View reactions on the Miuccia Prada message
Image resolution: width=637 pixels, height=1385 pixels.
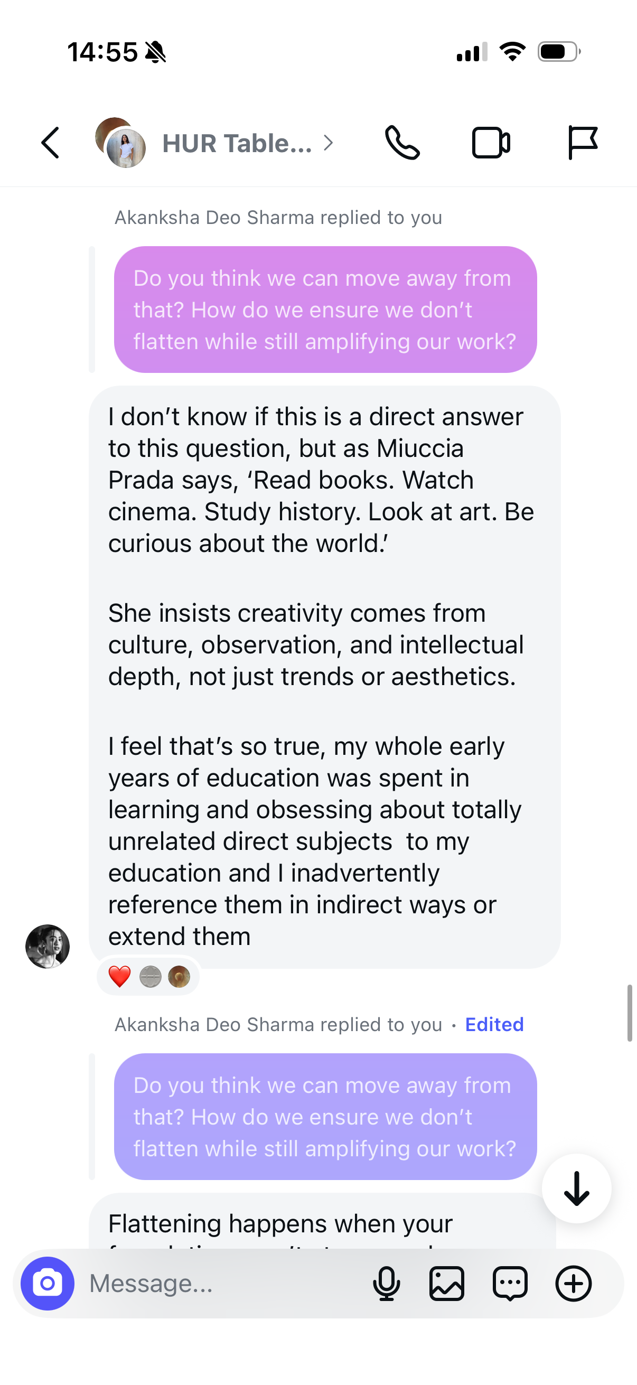148,976
